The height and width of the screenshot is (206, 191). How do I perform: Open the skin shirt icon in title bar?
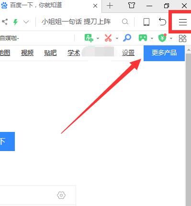(132, 6)
